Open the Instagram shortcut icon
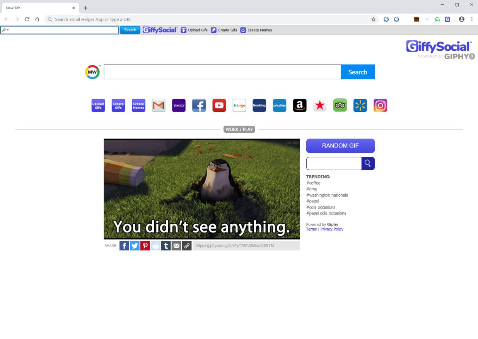 tap(380, 105)
